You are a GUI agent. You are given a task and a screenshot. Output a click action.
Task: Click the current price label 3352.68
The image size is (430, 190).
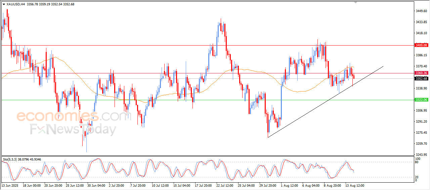(x=421, y=79)
